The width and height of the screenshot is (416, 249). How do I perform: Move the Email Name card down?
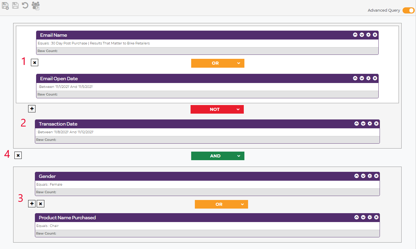[362, 35]
